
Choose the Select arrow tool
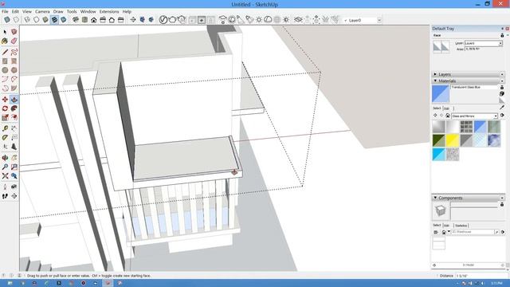click(x=5, y=32)
